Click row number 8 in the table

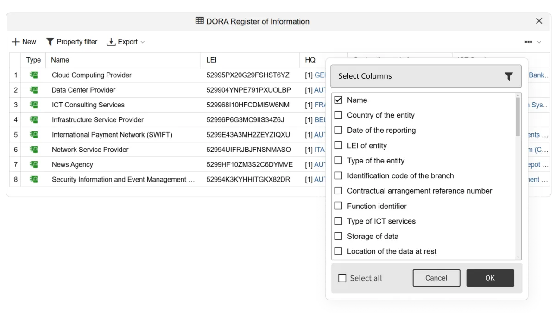pos(16,179)
